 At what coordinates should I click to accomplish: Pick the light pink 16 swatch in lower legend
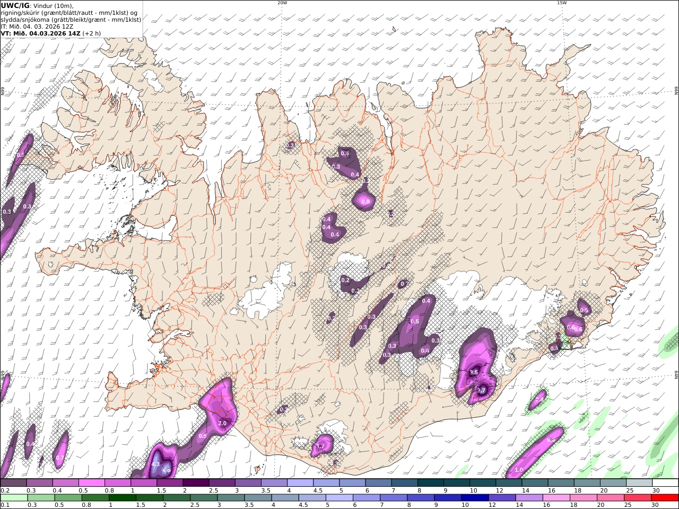[x=555, y=498]
